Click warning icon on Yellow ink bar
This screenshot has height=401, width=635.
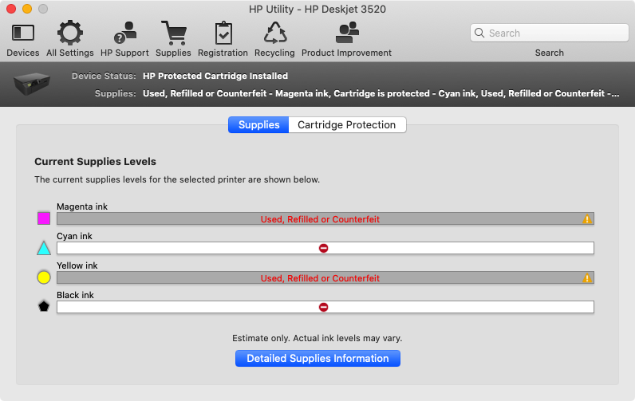[587, 278]
